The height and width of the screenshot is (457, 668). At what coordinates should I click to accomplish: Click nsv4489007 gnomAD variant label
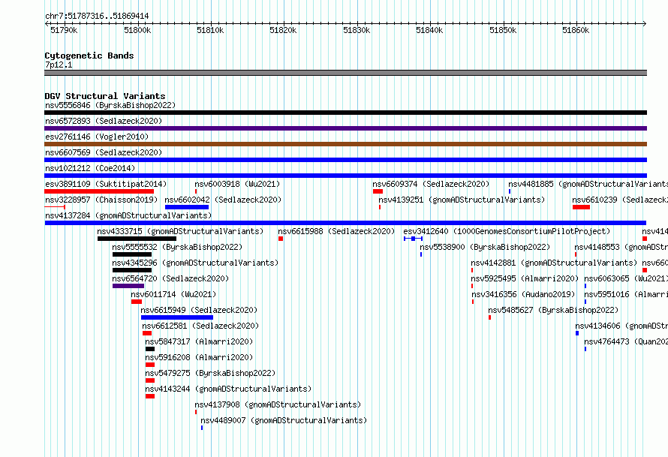(x=284, y=420)
